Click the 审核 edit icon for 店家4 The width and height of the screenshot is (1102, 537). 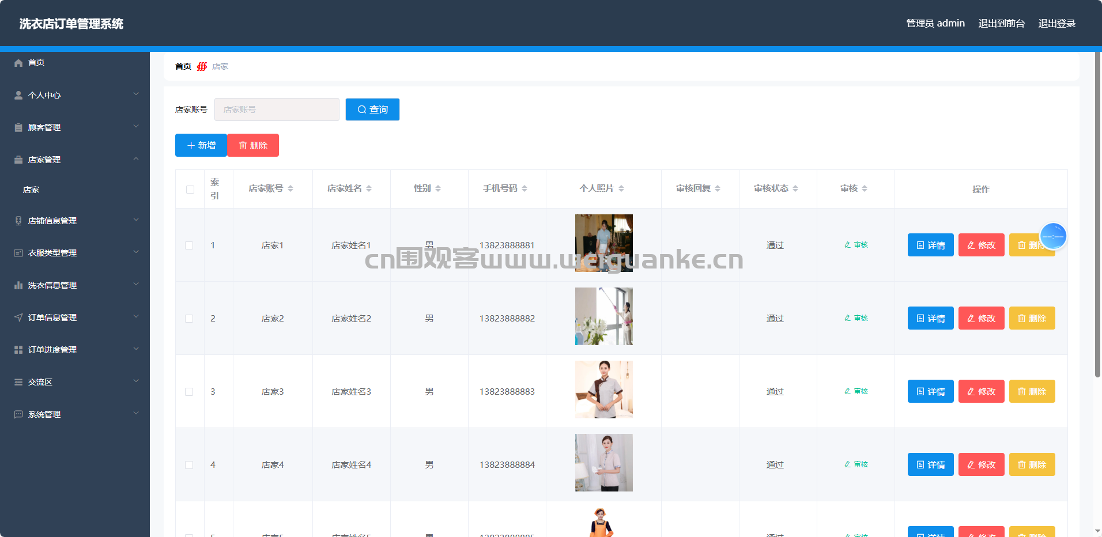click(847, 464)
